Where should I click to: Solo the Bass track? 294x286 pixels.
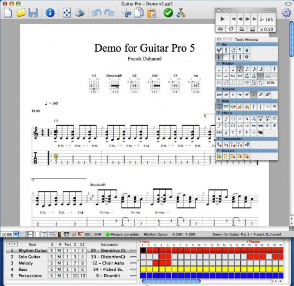[52, 270]
